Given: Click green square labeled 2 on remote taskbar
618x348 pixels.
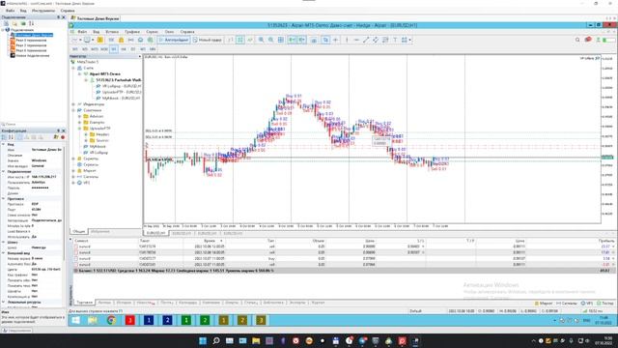Looking at the screenshot, I should [x=205, y=320].
